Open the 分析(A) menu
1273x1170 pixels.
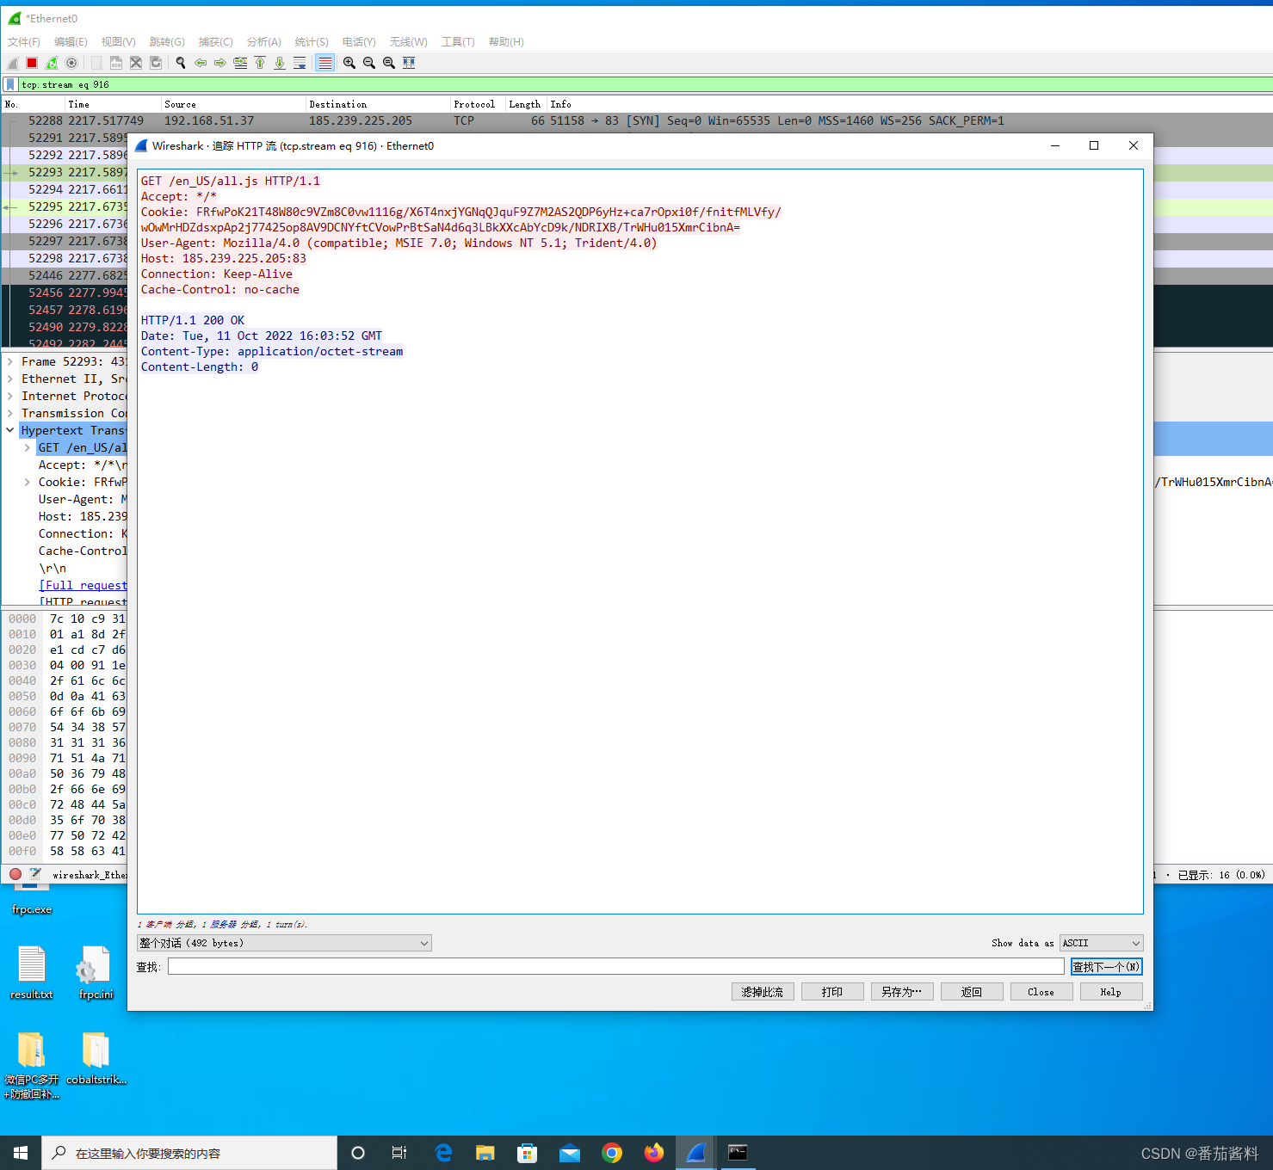264,41
